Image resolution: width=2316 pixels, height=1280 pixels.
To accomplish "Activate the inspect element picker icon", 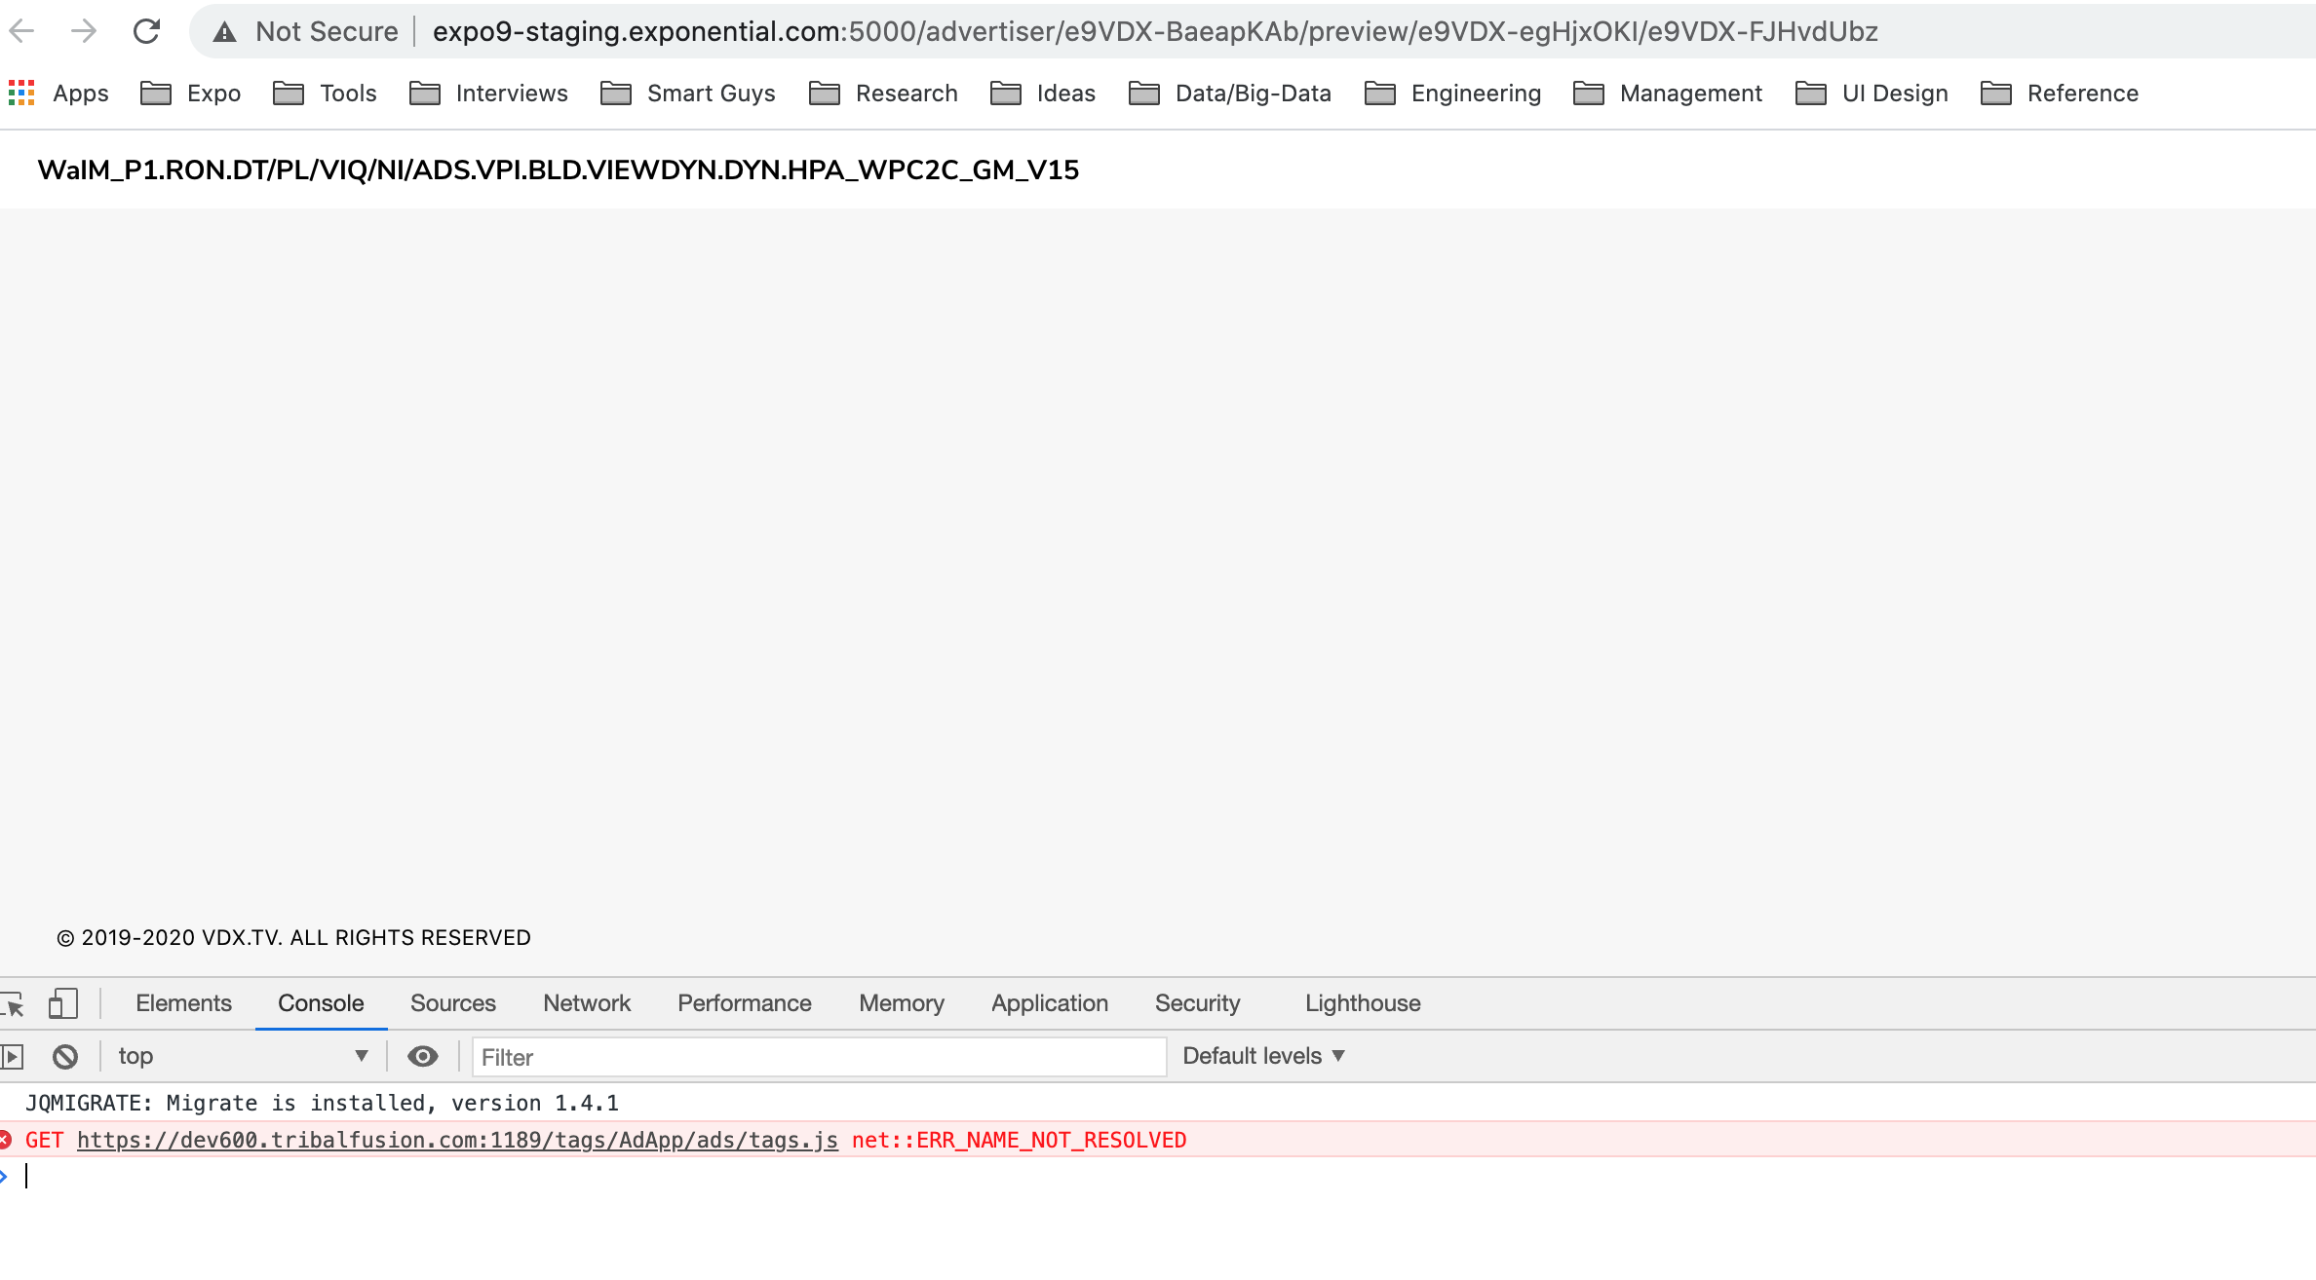I will click(x=13, y=1003).
